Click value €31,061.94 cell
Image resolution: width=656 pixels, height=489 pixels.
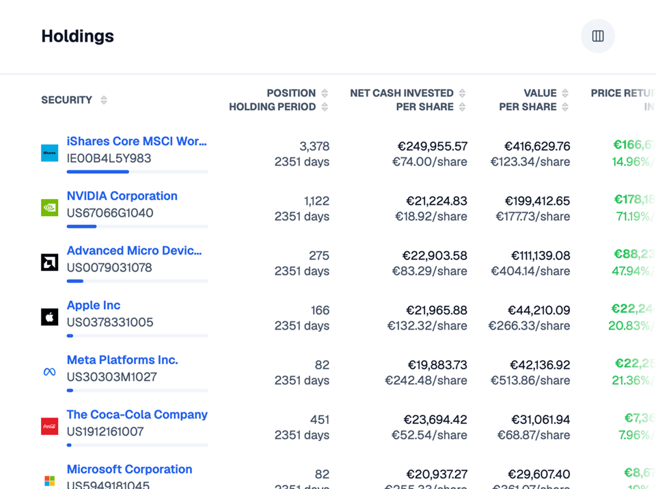click(x=541, y=419)
